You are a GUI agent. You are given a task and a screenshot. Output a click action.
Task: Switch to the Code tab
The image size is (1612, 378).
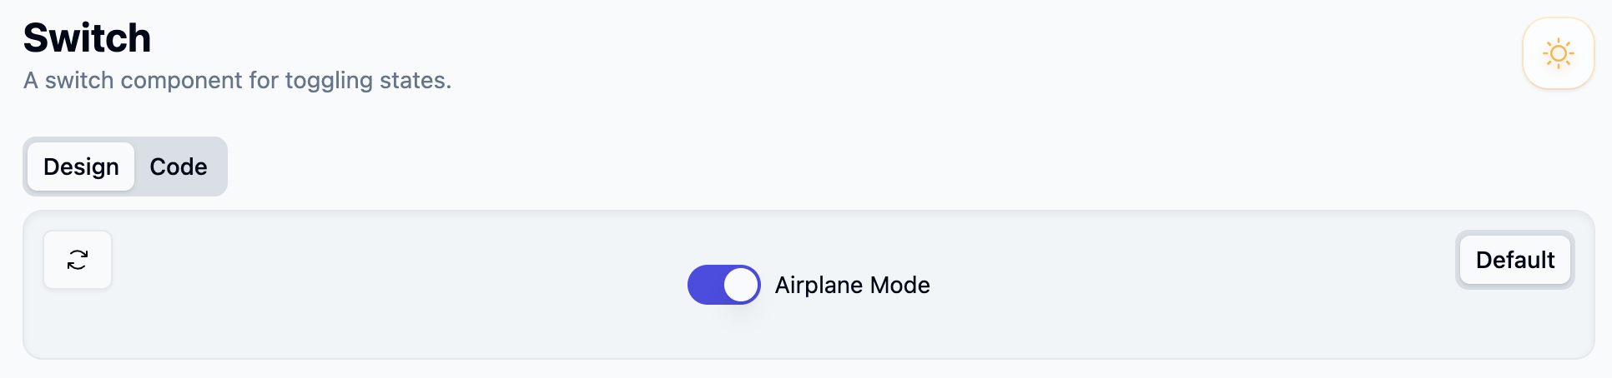coord(179,167)
